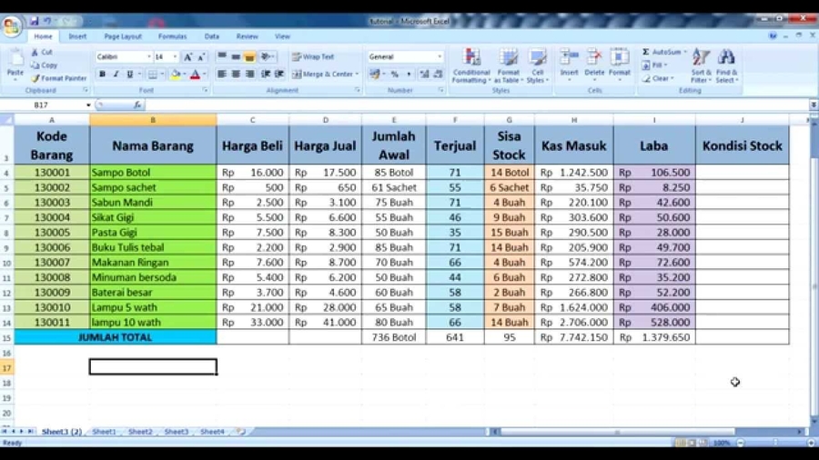The height and width of the screenshot is (460, 819).
Task: Click the Delete cells icon
Action: click(594, 64)
